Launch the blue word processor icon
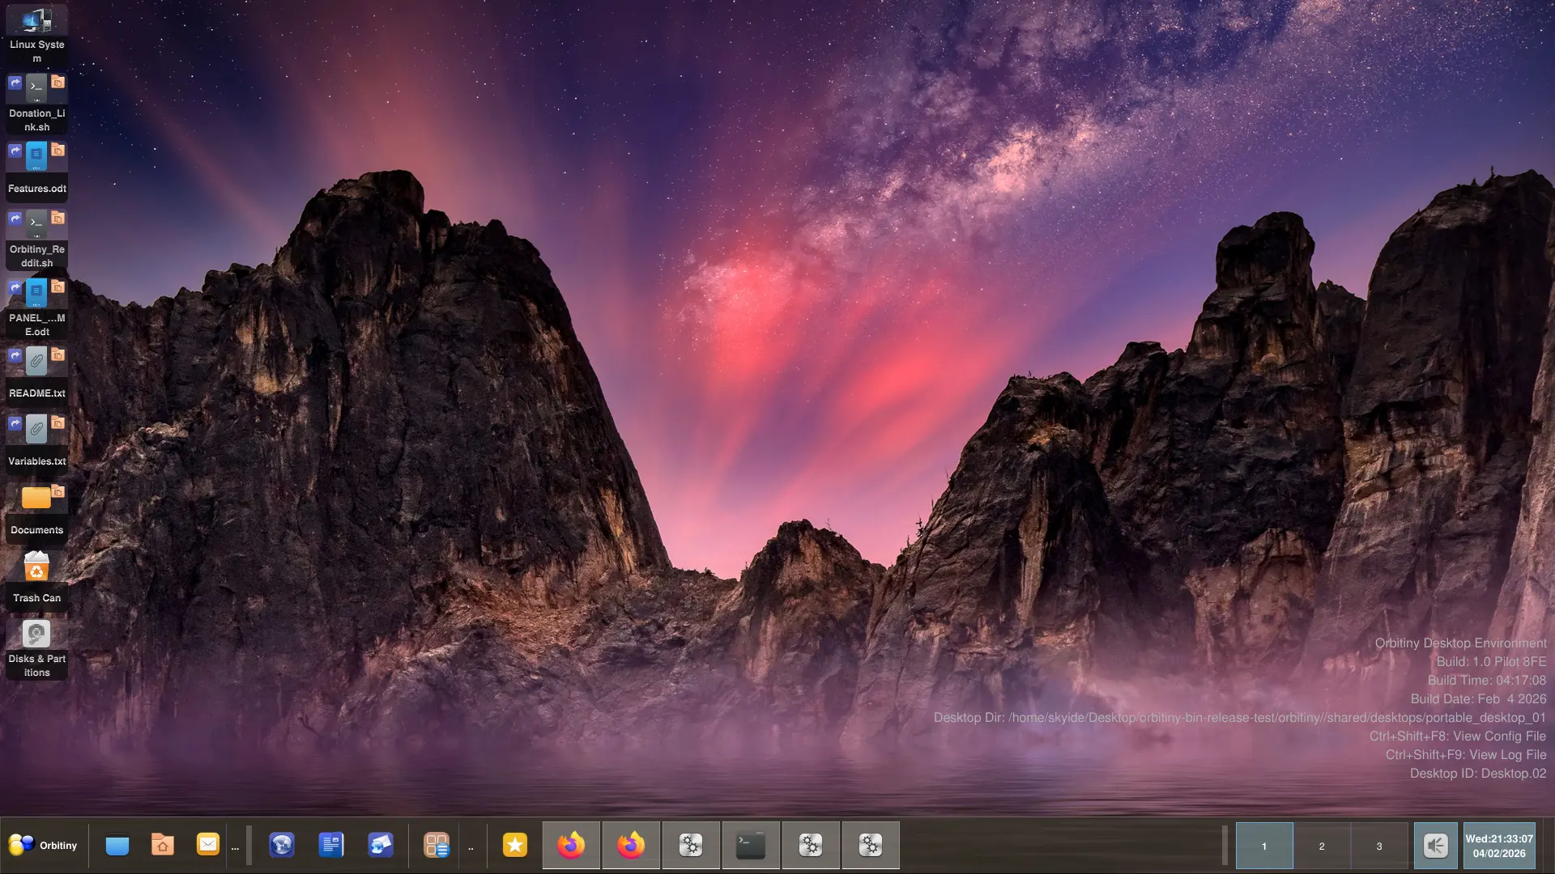 (x=331, y=845)
